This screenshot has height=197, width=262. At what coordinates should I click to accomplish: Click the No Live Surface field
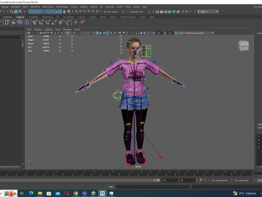coord(111,11)
